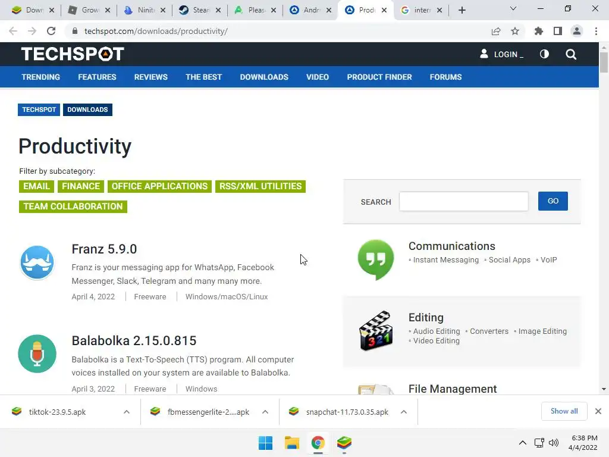
Task: Click the Editing clapperboard icon
Action: click(x=376, y=331)
